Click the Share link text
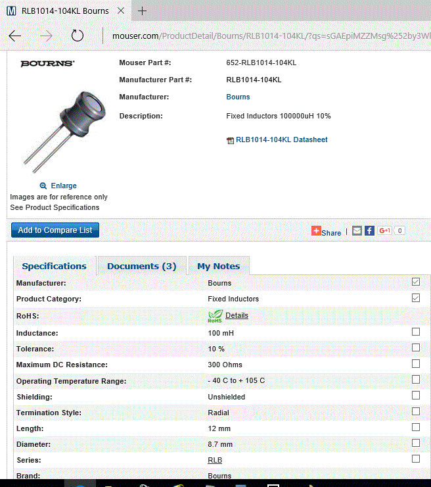Screen dimensions: 431x487 [x=331, y=233]
